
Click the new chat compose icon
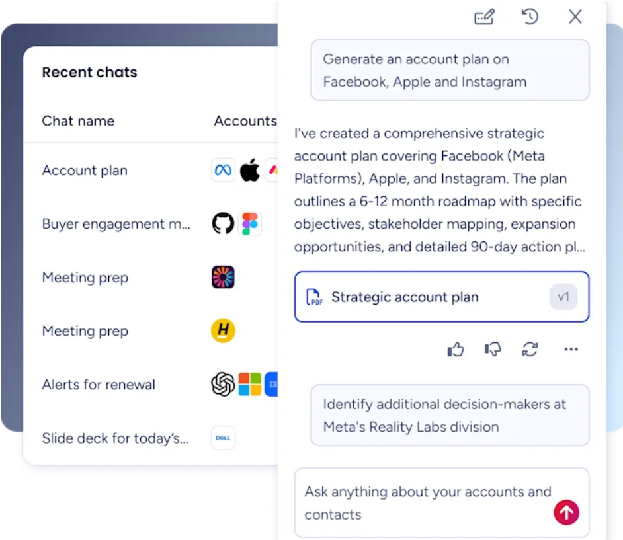[484, 17]
